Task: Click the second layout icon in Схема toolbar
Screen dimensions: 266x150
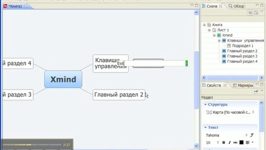Action: 256,12
